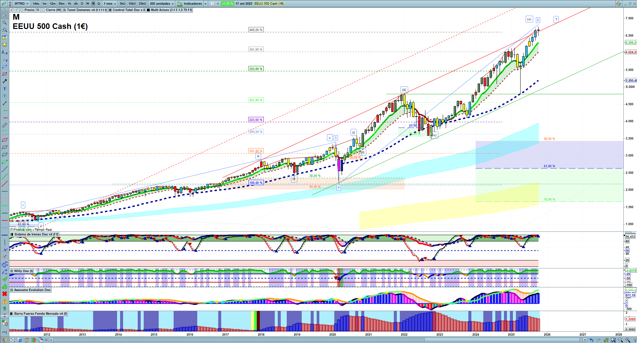Toggle the Cierre (W) checkbox
The image size is (637, 343).
43,10
